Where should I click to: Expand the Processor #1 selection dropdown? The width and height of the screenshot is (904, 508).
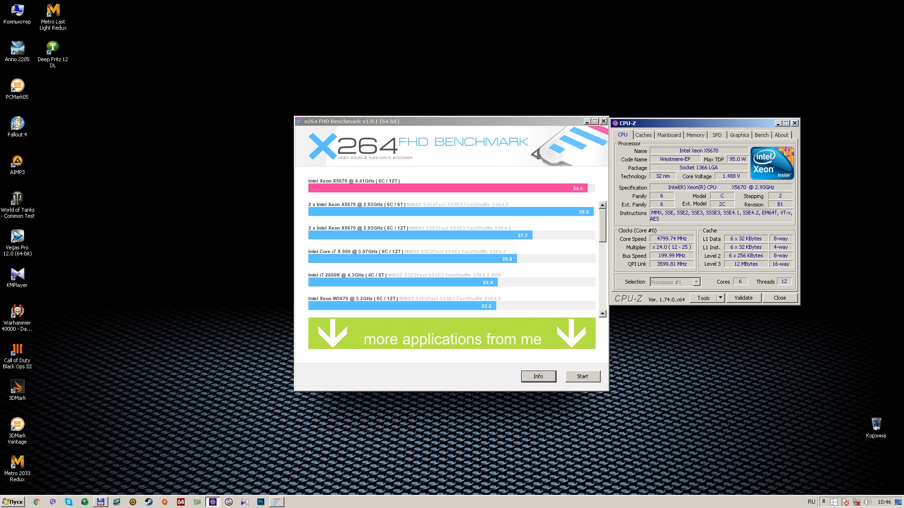click(x=696, y=282)
